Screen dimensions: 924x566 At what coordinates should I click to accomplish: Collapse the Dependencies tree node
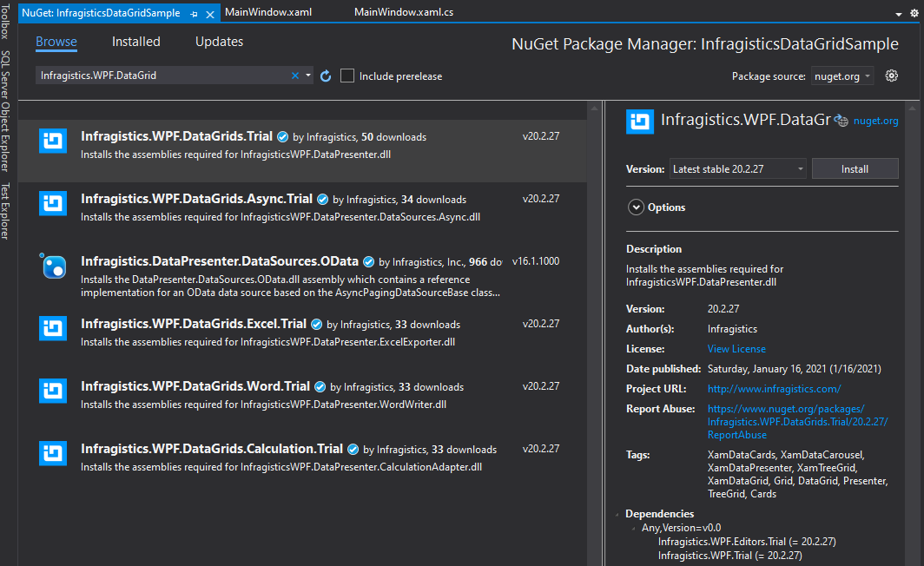click(617, 514)
